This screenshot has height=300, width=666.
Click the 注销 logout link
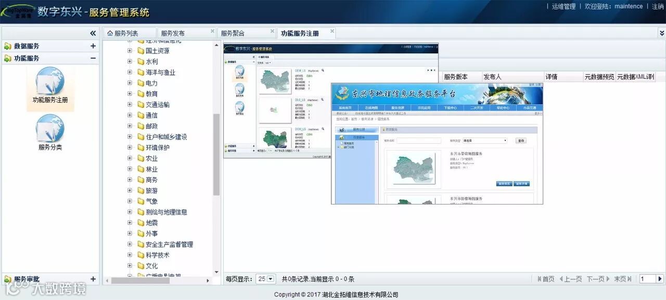[x=658, y=7]
